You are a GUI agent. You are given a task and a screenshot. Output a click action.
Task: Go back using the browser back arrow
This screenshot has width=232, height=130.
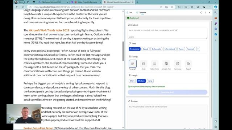[17, 7]
